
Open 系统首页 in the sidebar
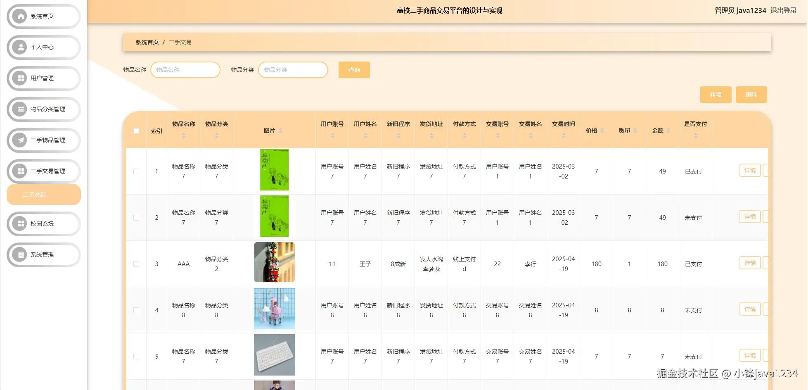44,16
